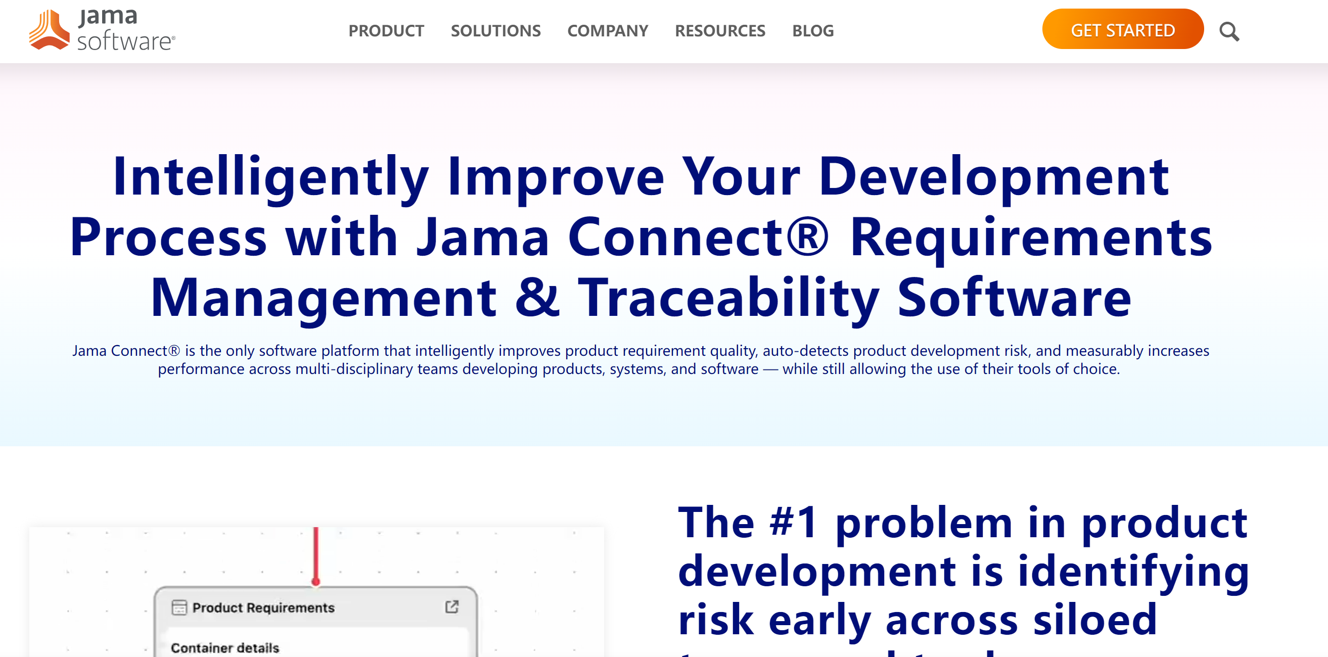The height and width of the screenshot is (657, 1328).
Task: Click the Product Requirements container icon
Action: (x=179, y=608)
